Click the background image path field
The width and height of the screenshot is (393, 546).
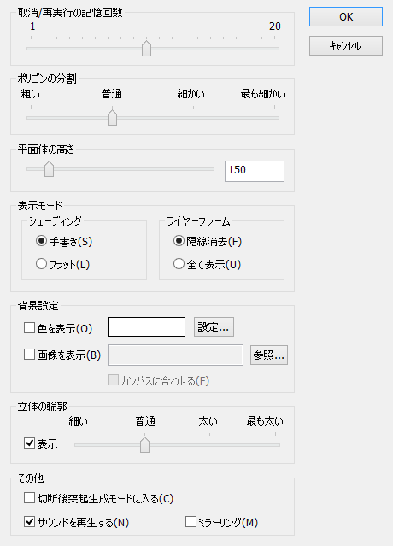tap(175, 355)
